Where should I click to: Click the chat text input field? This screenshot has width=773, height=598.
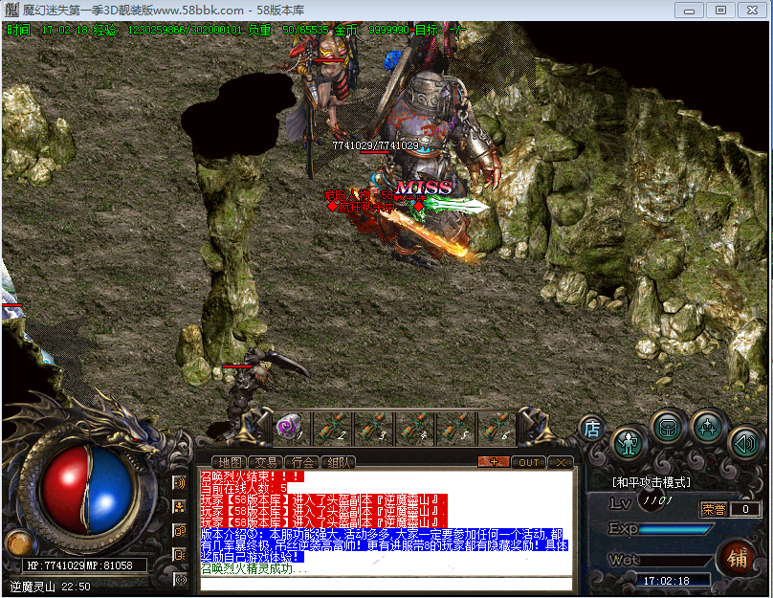point(386,584)
